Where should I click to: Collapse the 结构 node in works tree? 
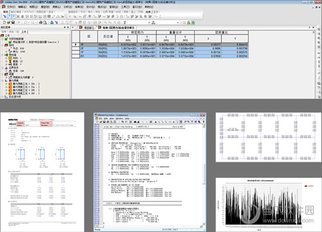click(2, 45)
